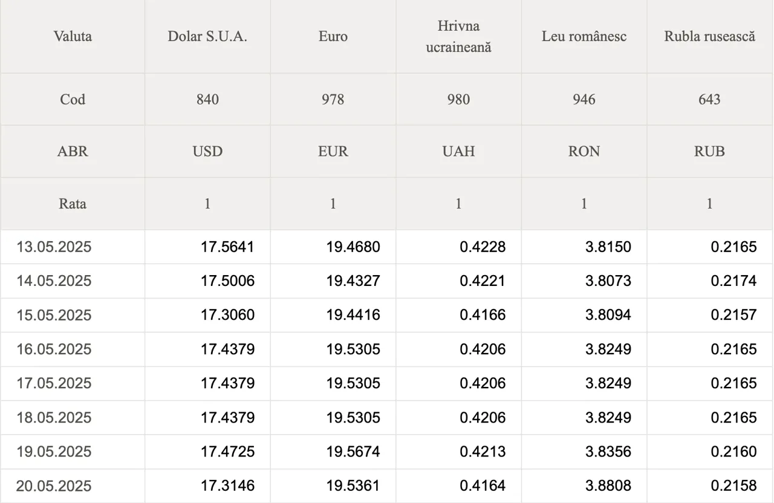
Task: Select the 16.05.2025 date cell
Action: 73,349
